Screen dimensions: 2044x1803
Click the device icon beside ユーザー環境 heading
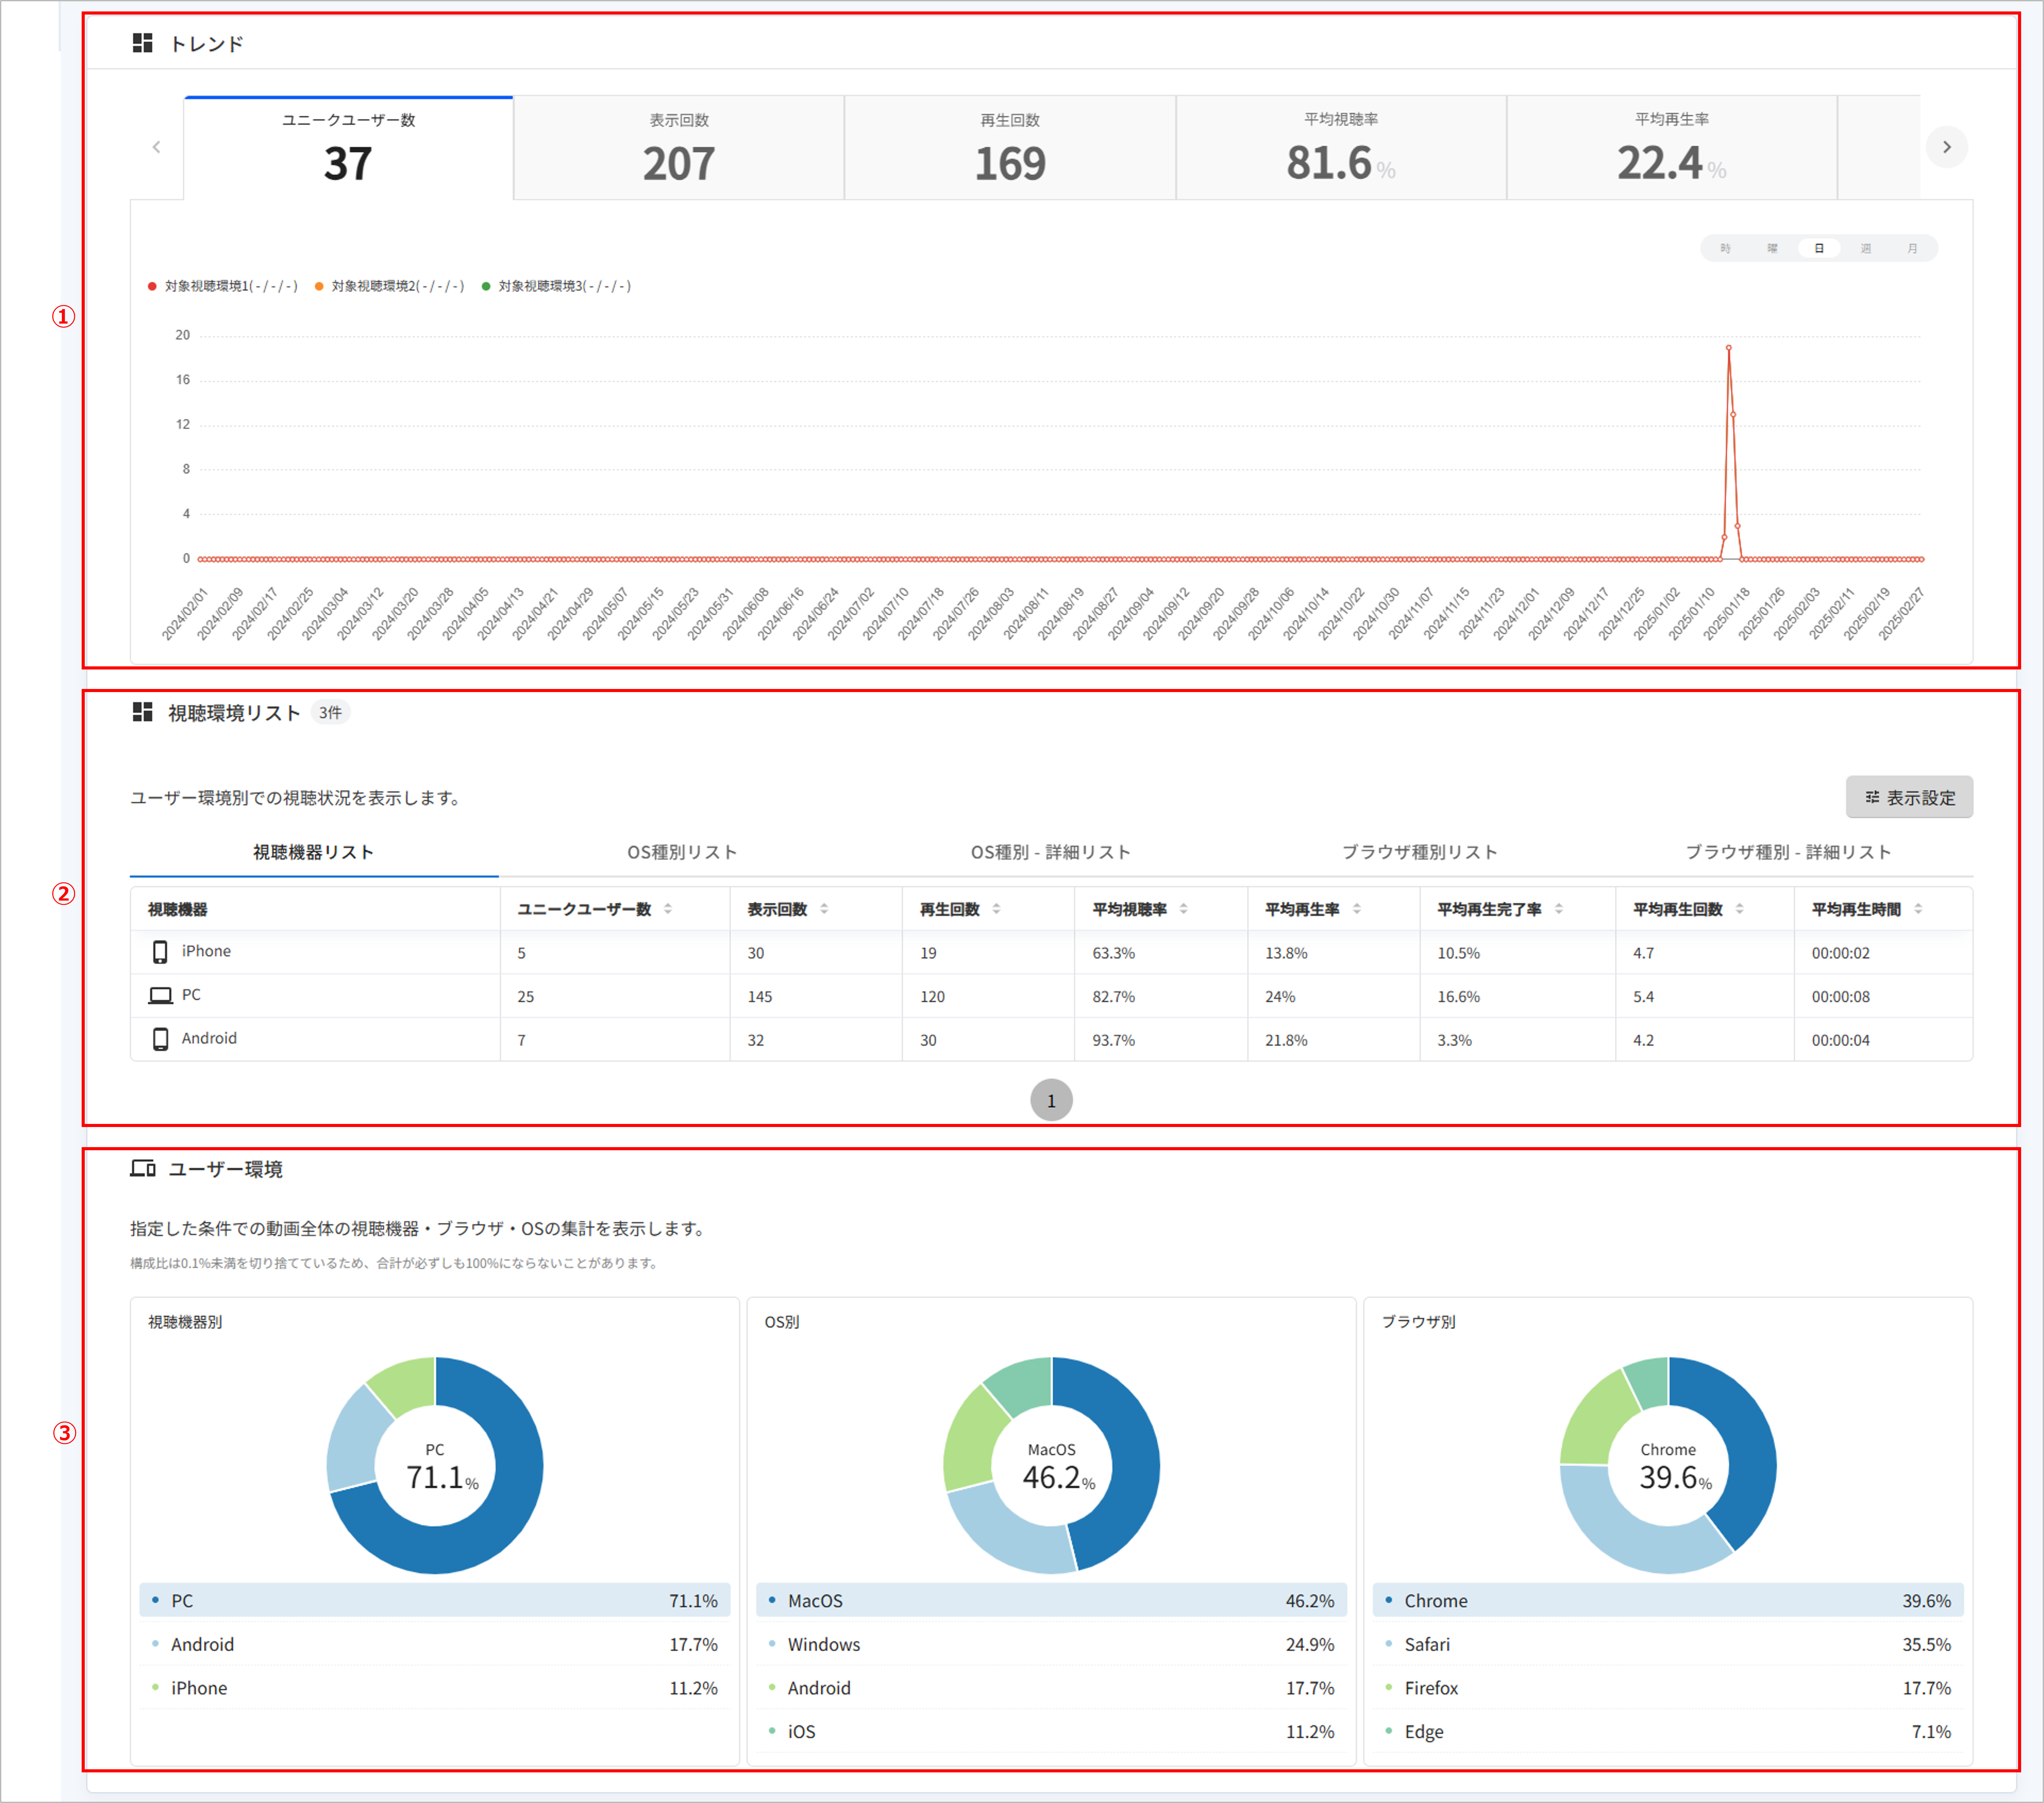(x=143, y=1168)
